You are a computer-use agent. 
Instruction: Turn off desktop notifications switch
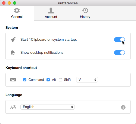coord(119,53)
